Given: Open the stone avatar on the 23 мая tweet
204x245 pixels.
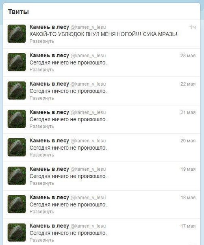Looking at the screenshot, I should click(x=17, y=62).
